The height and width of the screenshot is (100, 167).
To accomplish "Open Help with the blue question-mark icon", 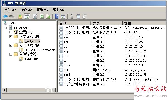I will click(x=57, y=16).
